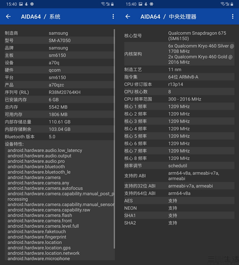This screenshot has height=265, width=239.
Task: Select the SHA1 支持 row
Action: [x=179, y=215]
